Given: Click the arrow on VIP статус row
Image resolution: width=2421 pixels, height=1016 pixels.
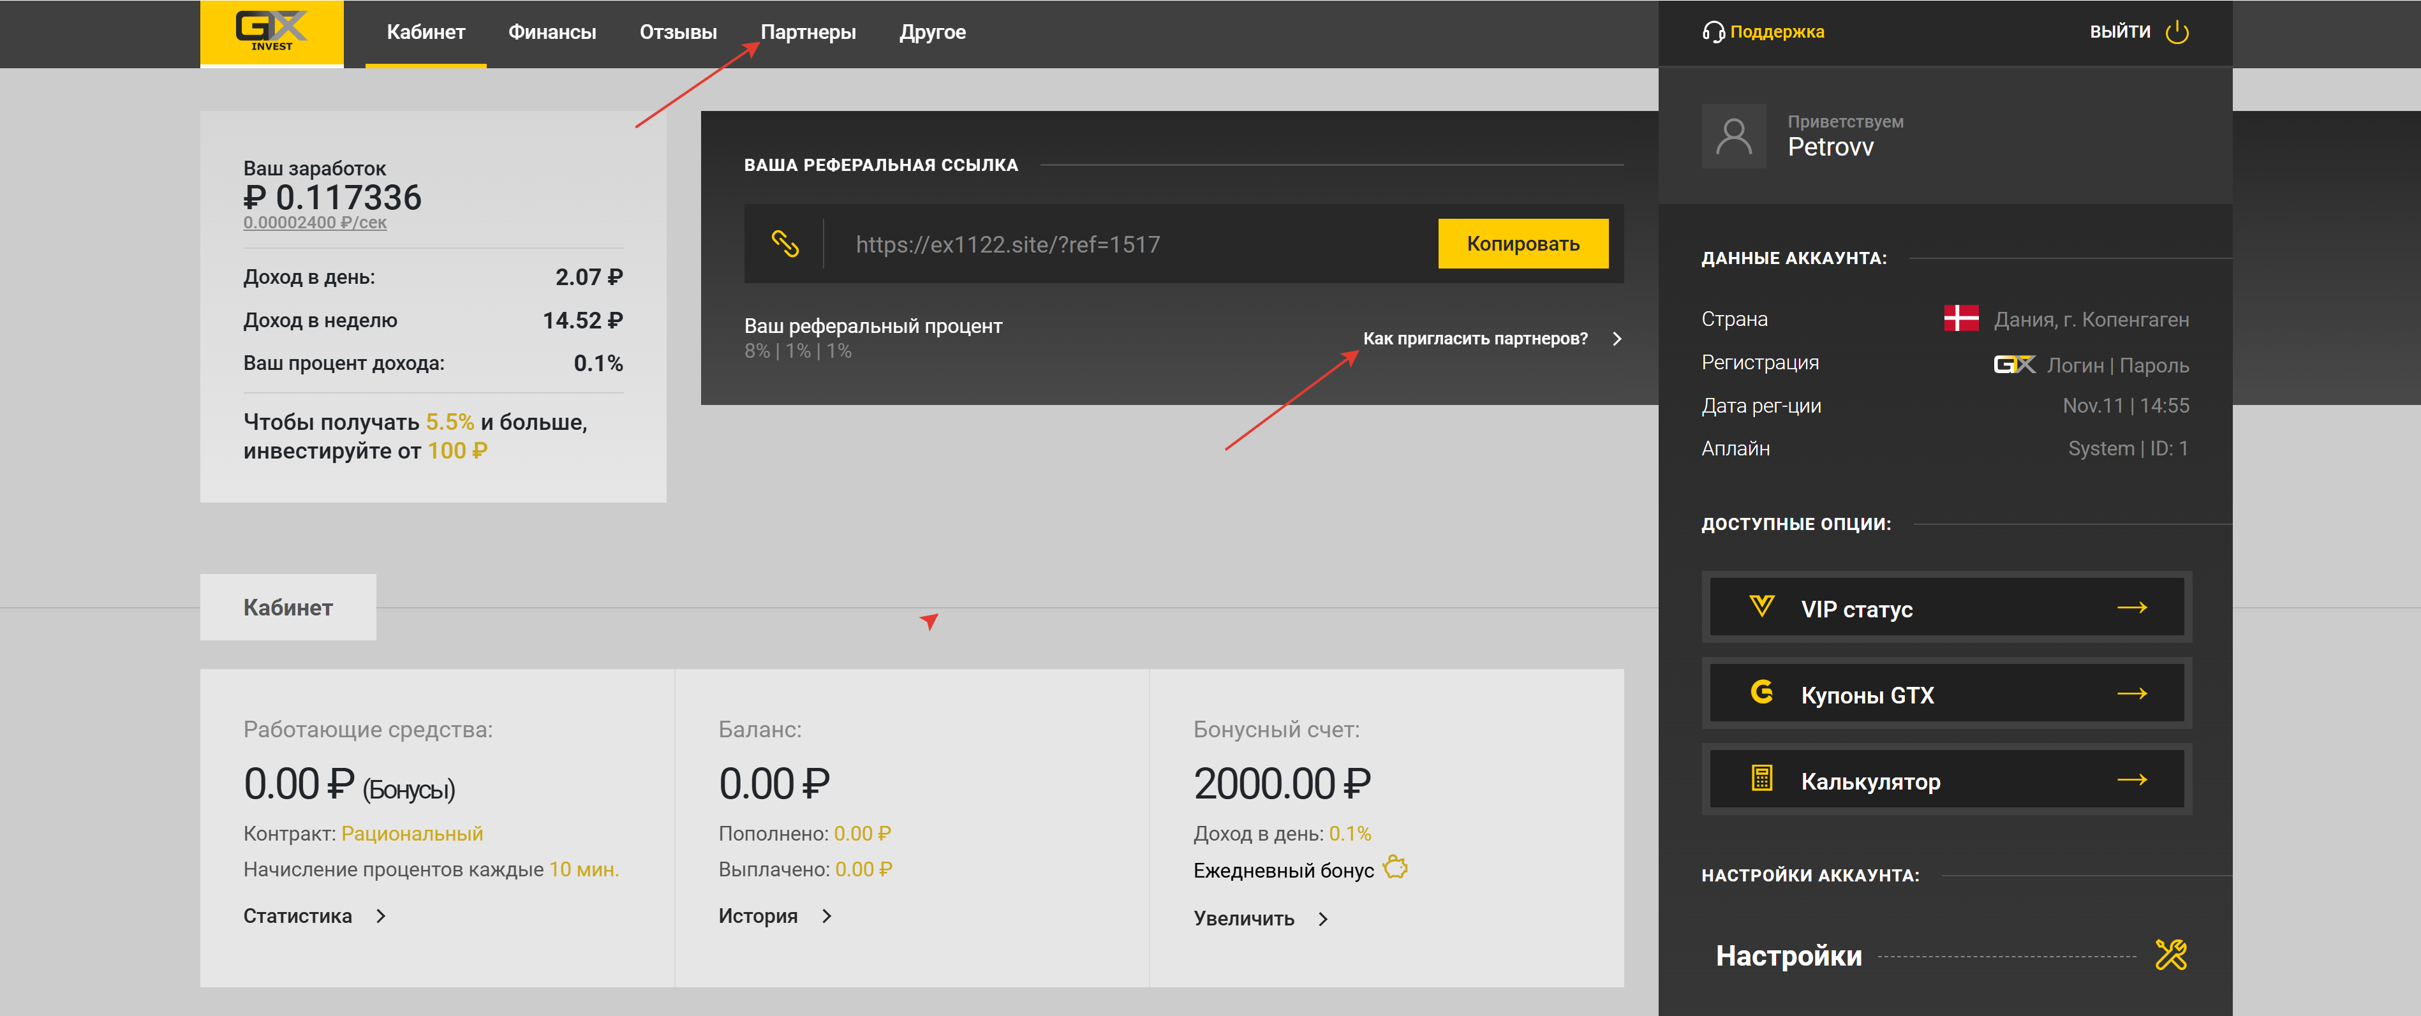Looking at the screenshot, I should coord(2133,607).
